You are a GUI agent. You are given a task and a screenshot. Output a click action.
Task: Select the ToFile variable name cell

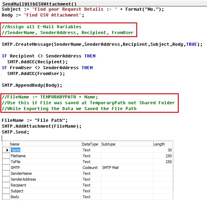pyautogui.click(x=16, y=162)
